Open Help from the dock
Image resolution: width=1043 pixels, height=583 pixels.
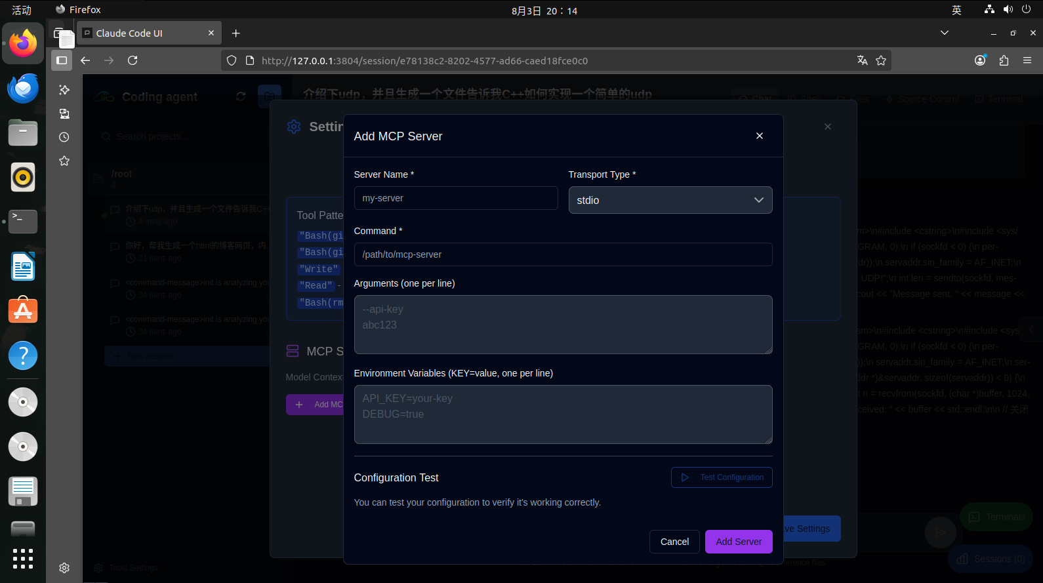[x=23, y=355]
